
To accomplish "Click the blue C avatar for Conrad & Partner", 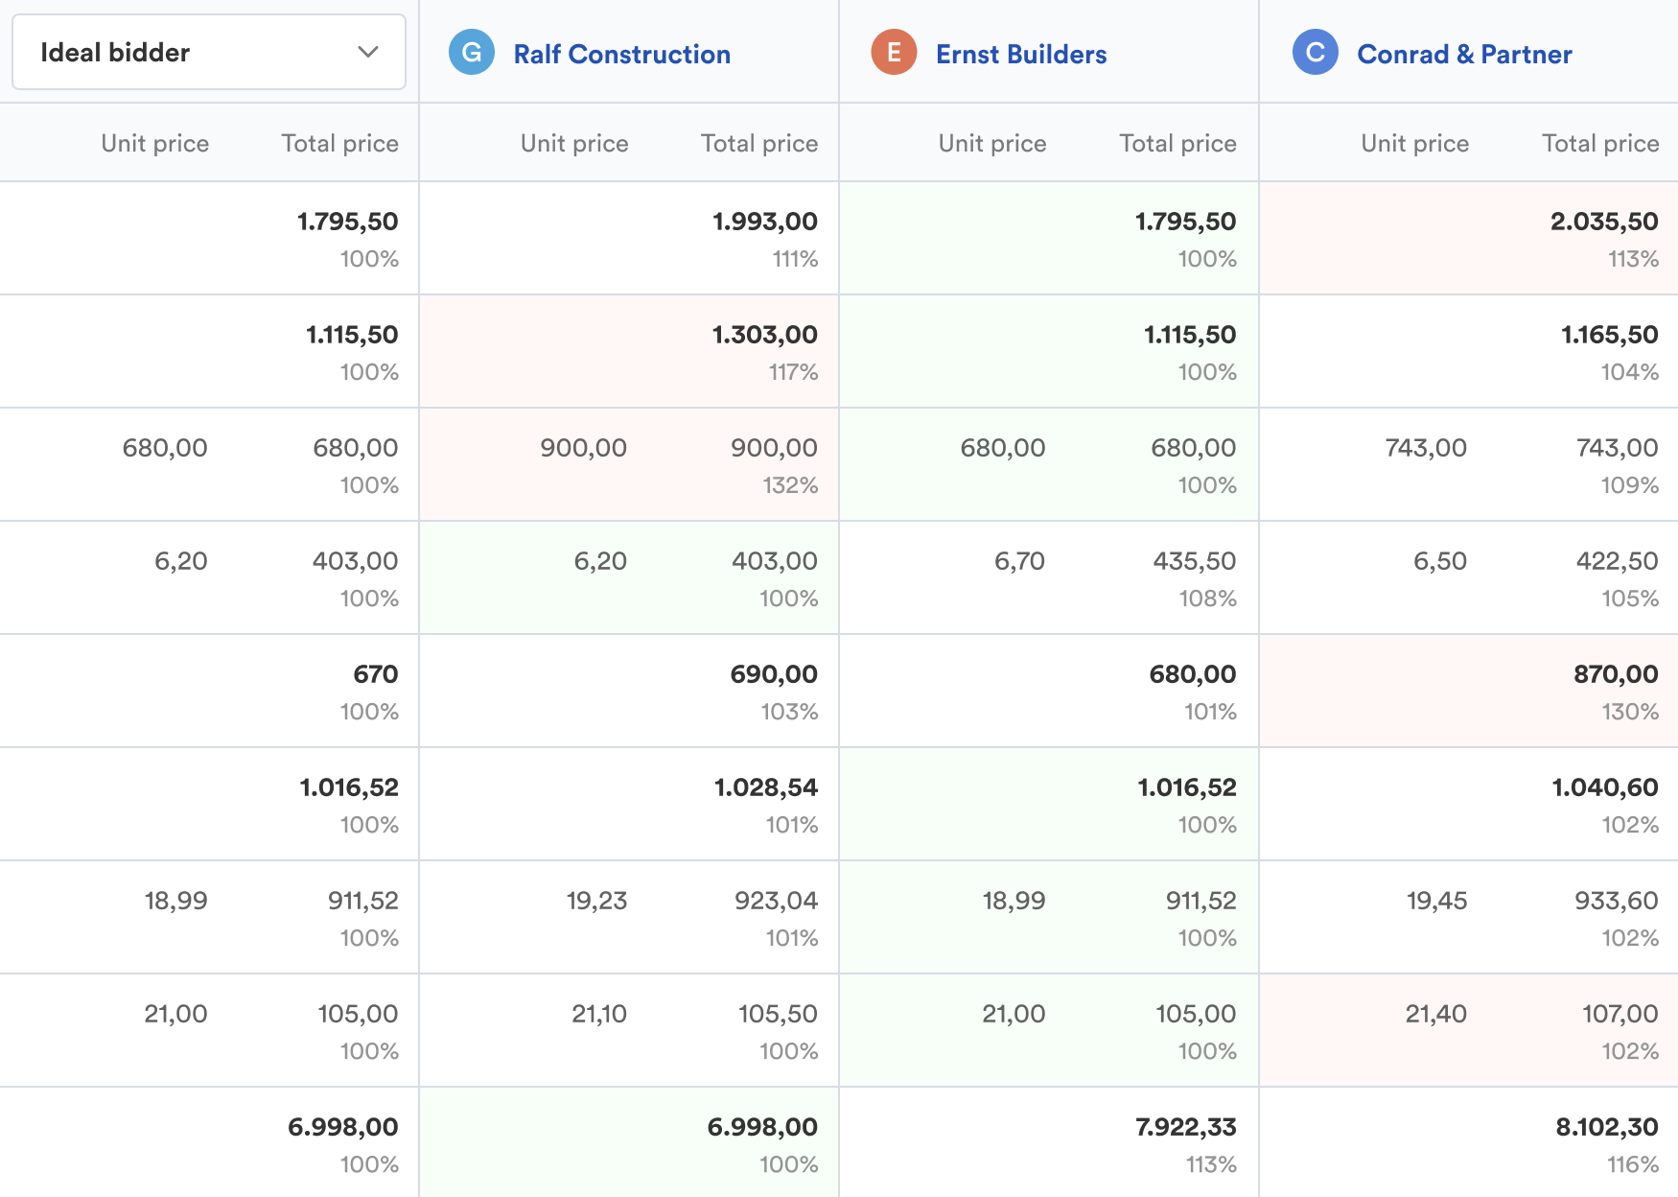I will tap(1316, 53).
